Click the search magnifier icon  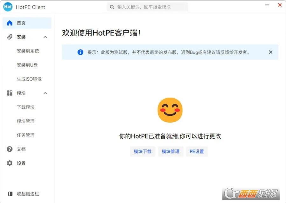(x=112, y=7)
